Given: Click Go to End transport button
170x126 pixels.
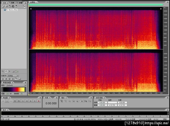Looking at the screenshot, I should pos(35,101).
